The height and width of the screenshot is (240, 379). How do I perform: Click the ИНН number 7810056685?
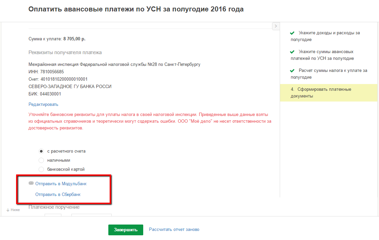click(52, 72)
